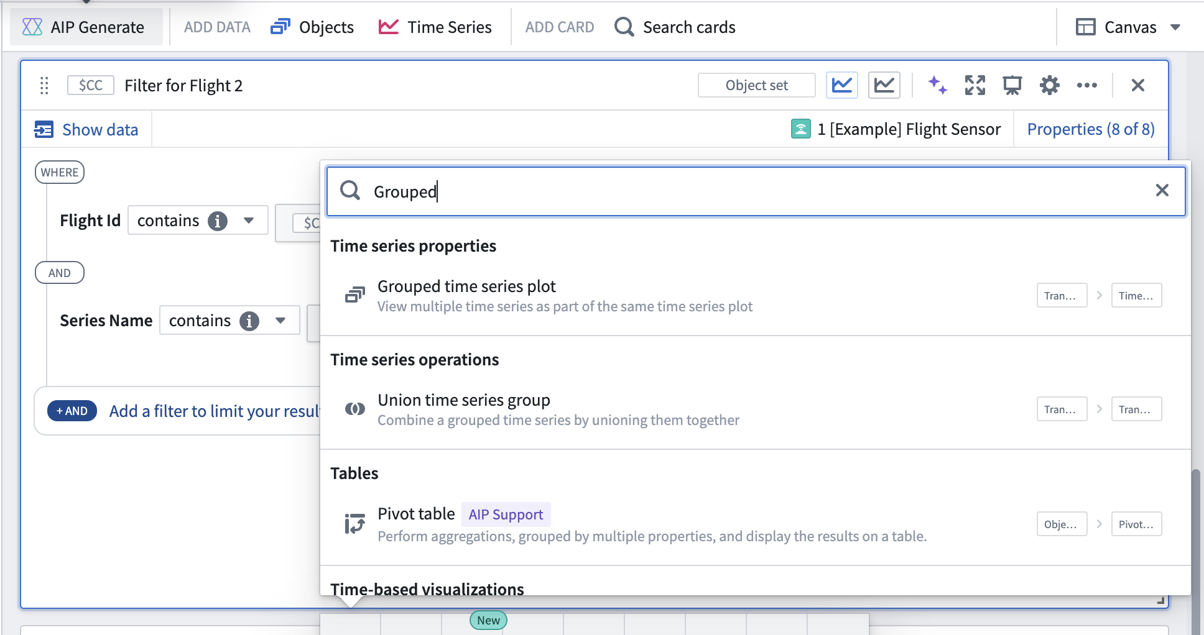Choose Pivot table result
1204x635 pixels.
pyautogui.click(x=756, y=524)
